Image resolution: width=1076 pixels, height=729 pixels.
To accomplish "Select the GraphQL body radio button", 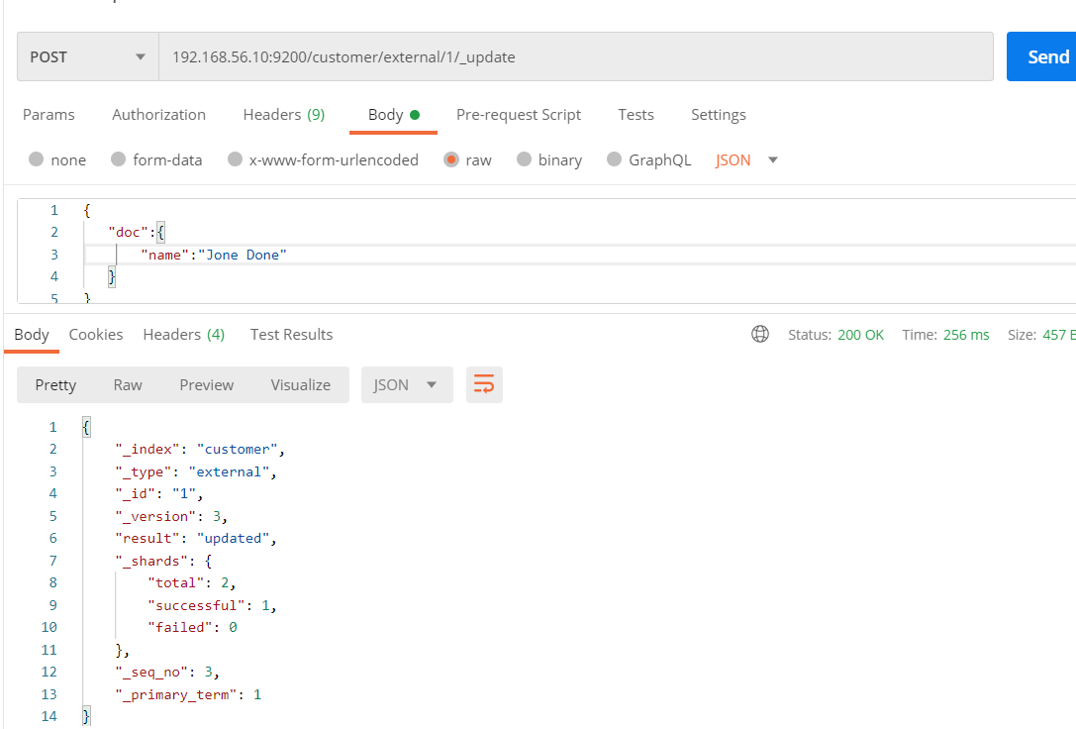I will click(614, 159).
